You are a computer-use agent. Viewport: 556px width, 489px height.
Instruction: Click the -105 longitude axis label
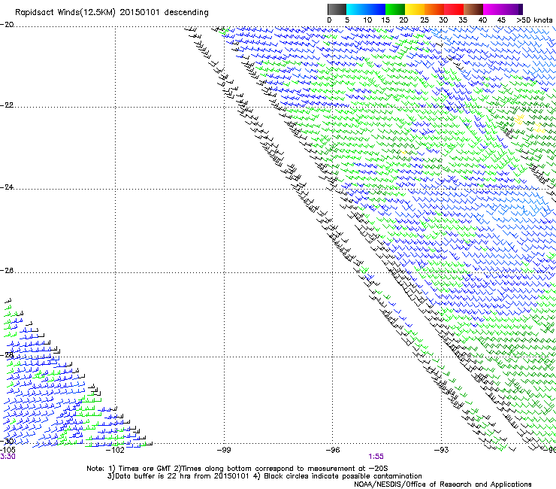8,450
